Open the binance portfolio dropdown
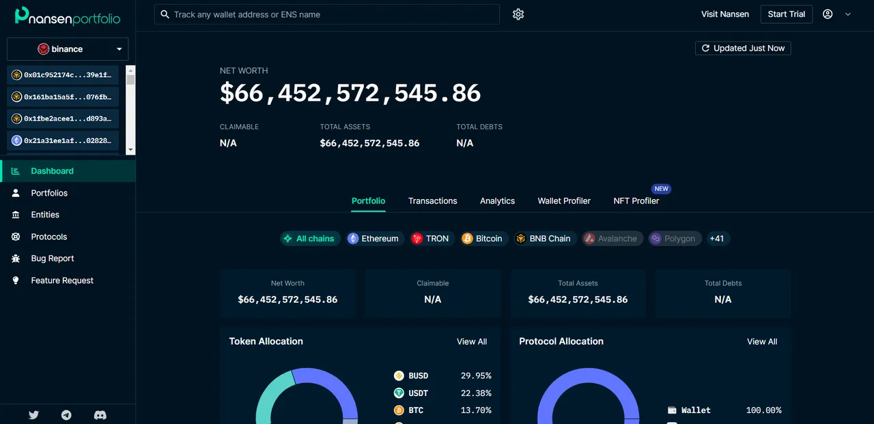874x424 pixels. pyautogui.click(x=68, y=49)
